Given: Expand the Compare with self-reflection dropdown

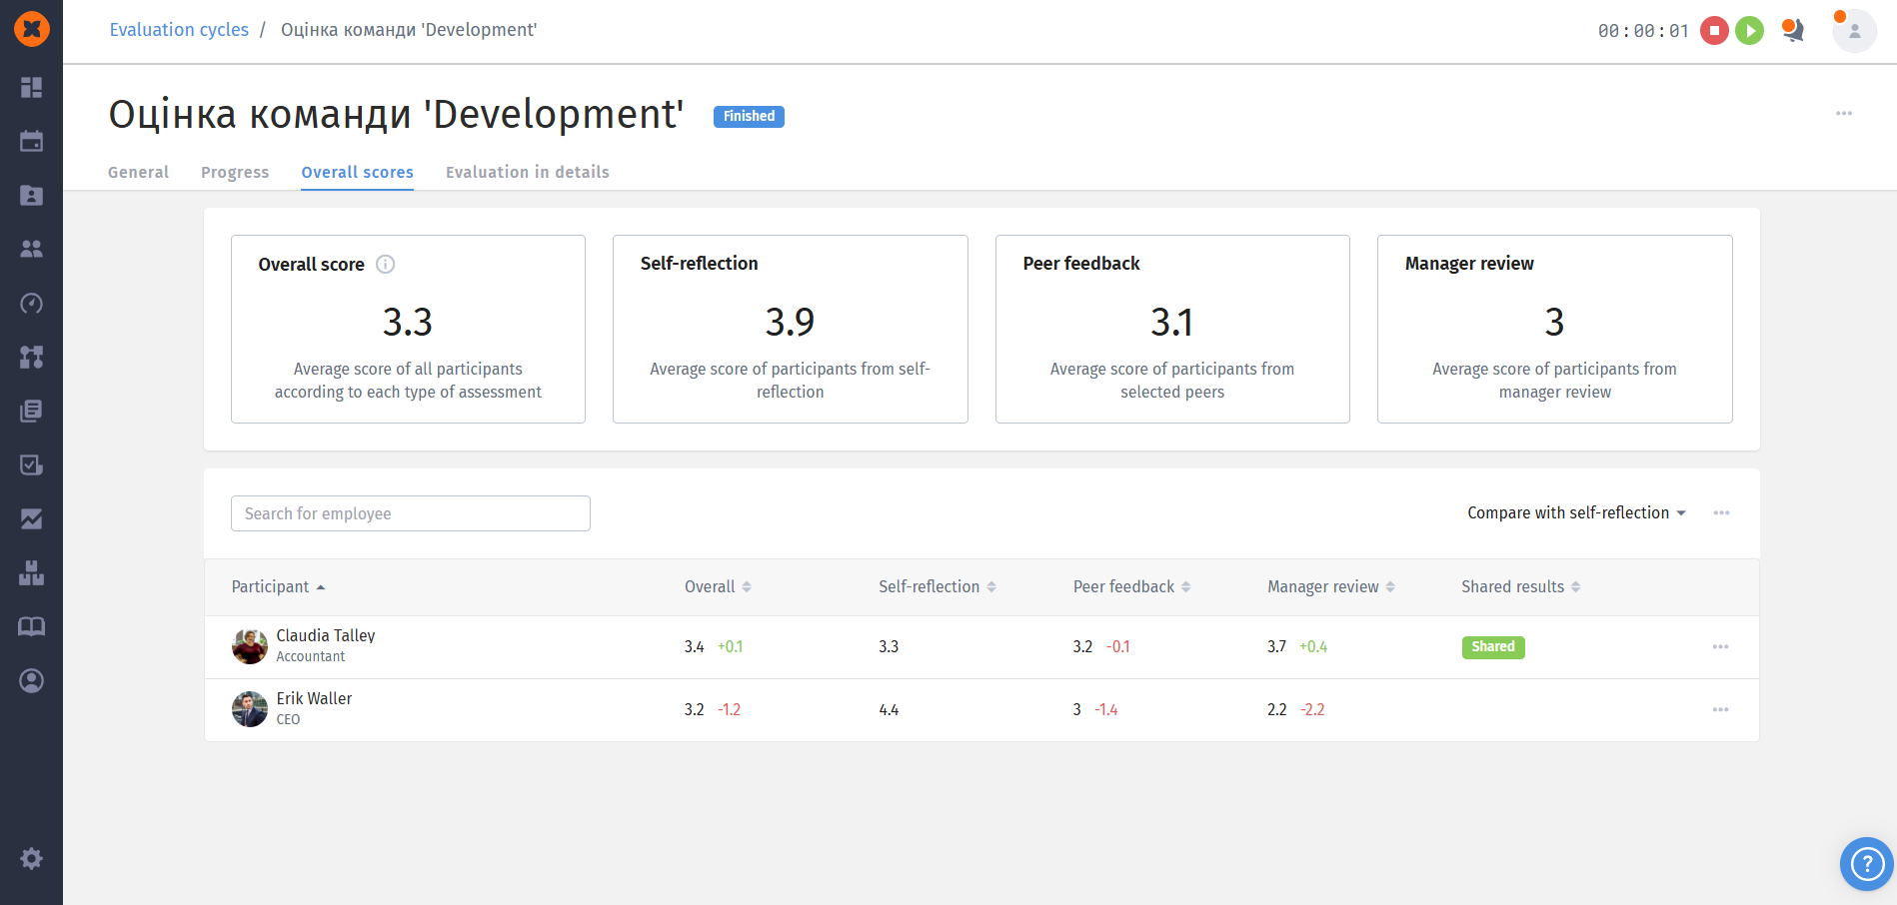Looking at the screenshot, I should 1576,513.
